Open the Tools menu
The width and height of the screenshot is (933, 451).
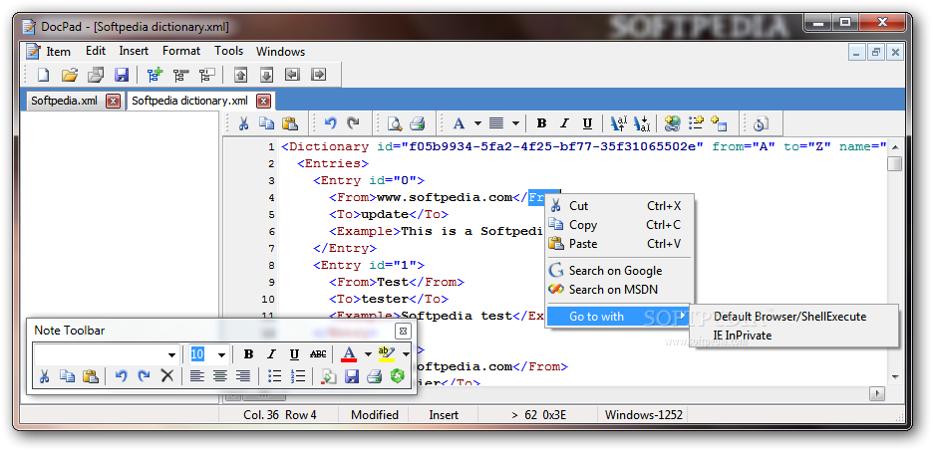tap(229, 51)
